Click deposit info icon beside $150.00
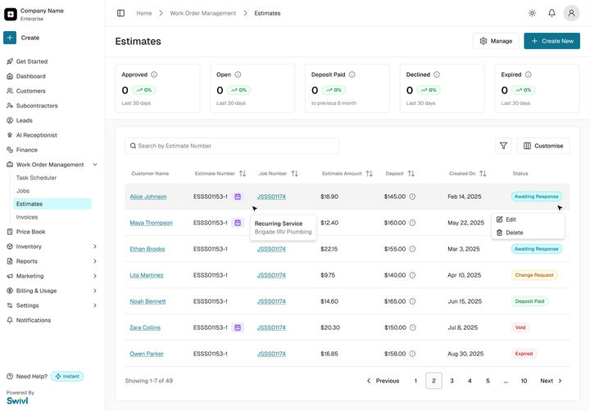590x411 pixels. [x=413, y=327]
